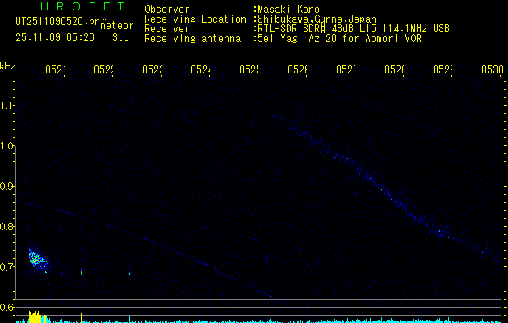This screenshot has width=508, height=323.
Task: Select Shibukawa,Gunma,Japan location text
Action: click(317, 19)
